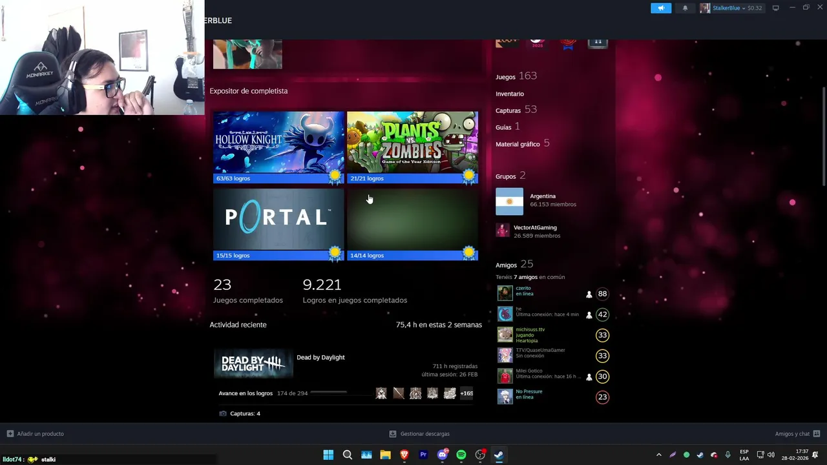Click the 2025 profile badge

click(x=537, y=43)
